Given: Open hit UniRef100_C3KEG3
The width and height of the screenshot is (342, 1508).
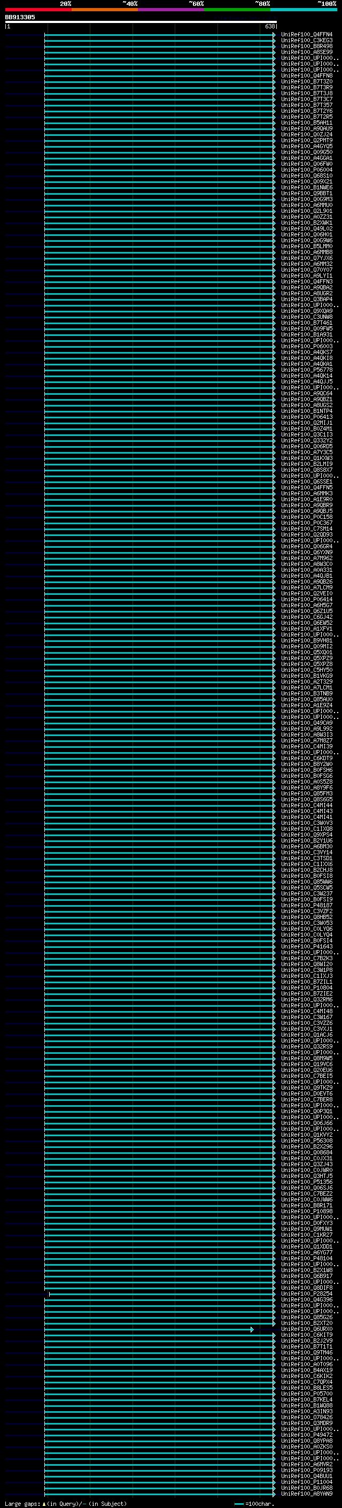Looking at the screenshot, I should click(306, 41).
